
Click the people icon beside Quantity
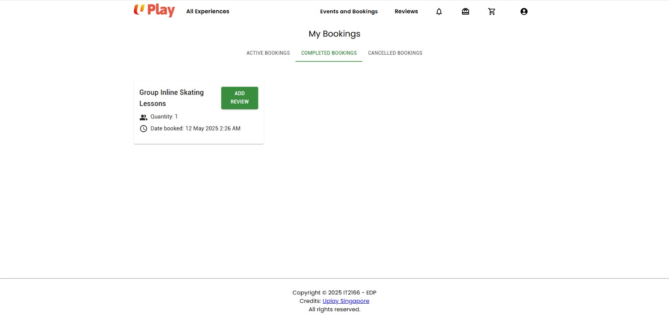coord(143,117)
